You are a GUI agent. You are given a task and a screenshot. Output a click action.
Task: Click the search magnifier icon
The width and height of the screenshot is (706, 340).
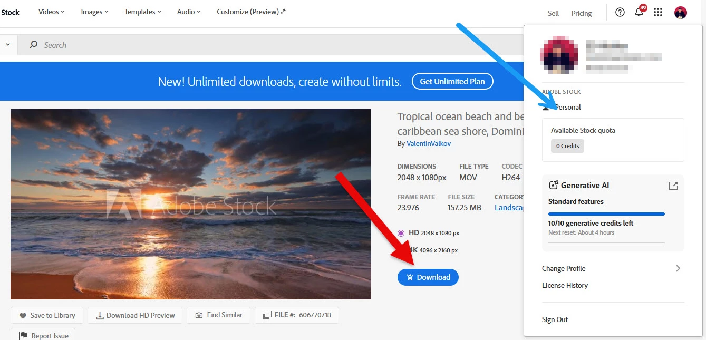(x=34, y=45)
